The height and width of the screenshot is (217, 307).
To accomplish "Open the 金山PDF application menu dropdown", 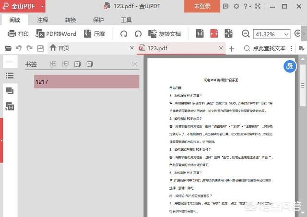I will tap(43, 6).
